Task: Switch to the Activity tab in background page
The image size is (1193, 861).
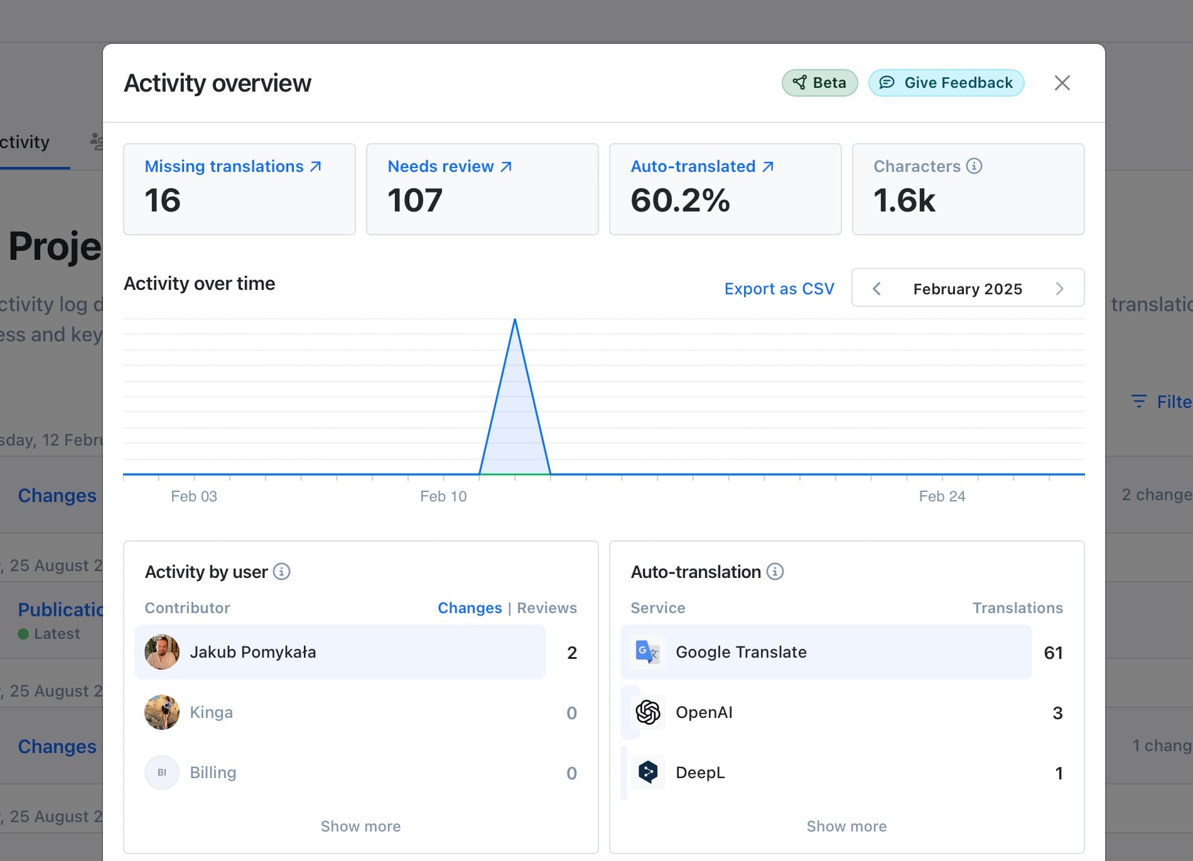Action: (x=24, y=142)
